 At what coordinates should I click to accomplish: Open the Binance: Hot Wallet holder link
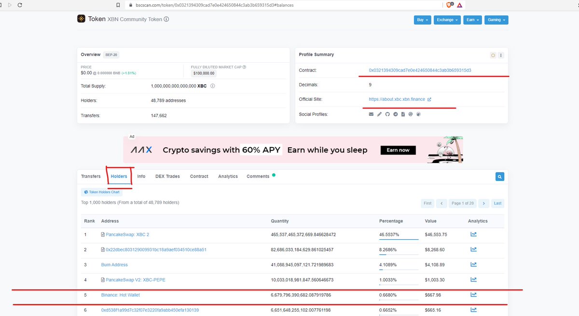tap(121, 295)
